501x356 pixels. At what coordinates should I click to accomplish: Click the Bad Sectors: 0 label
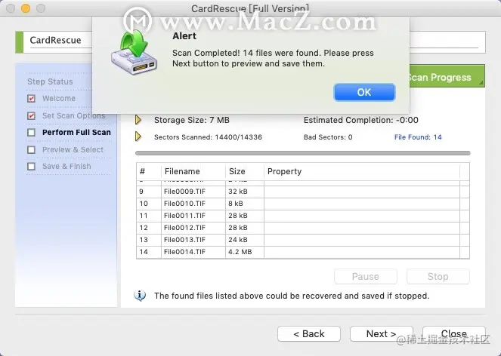click(x=328, y=137)
